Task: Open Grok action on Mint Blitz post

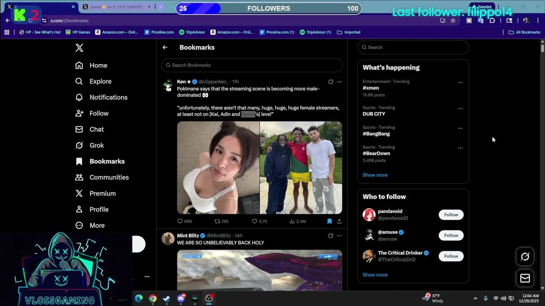Action: (330, 235)
